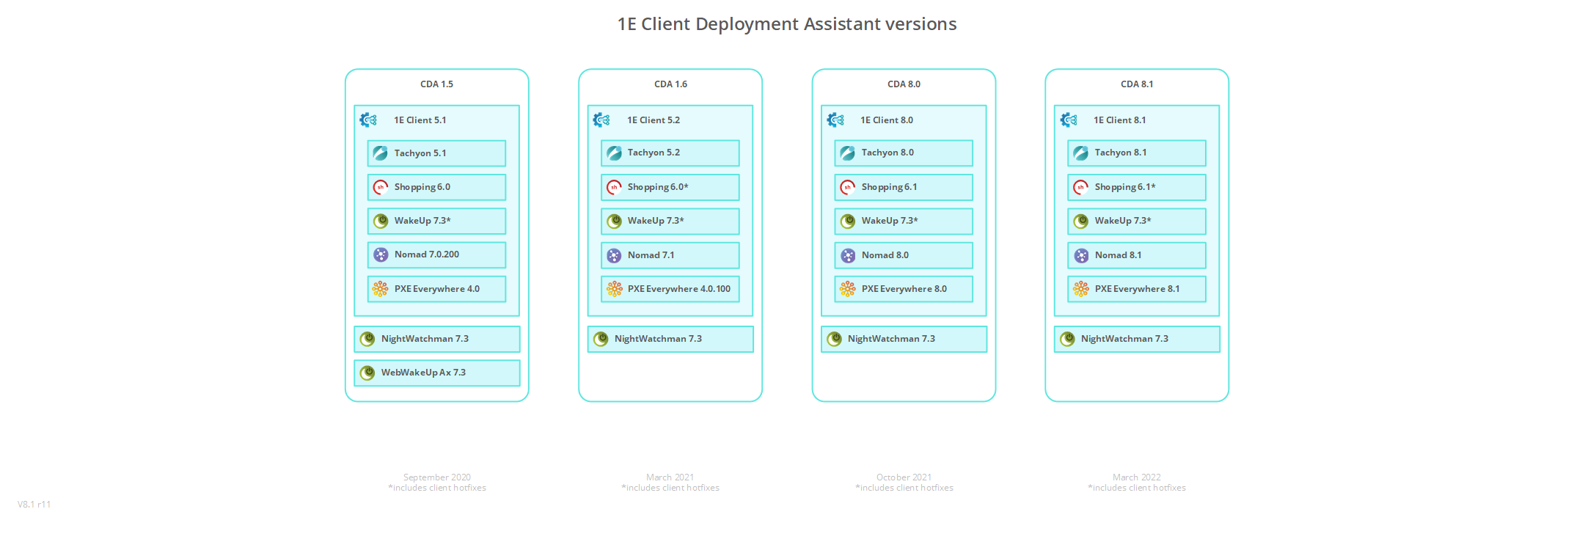This screenshot has height=542, width=1574.
Task: Click the WakeUp 7.3* icon in CDA 8.1
Action: [x=1081, y=221]
